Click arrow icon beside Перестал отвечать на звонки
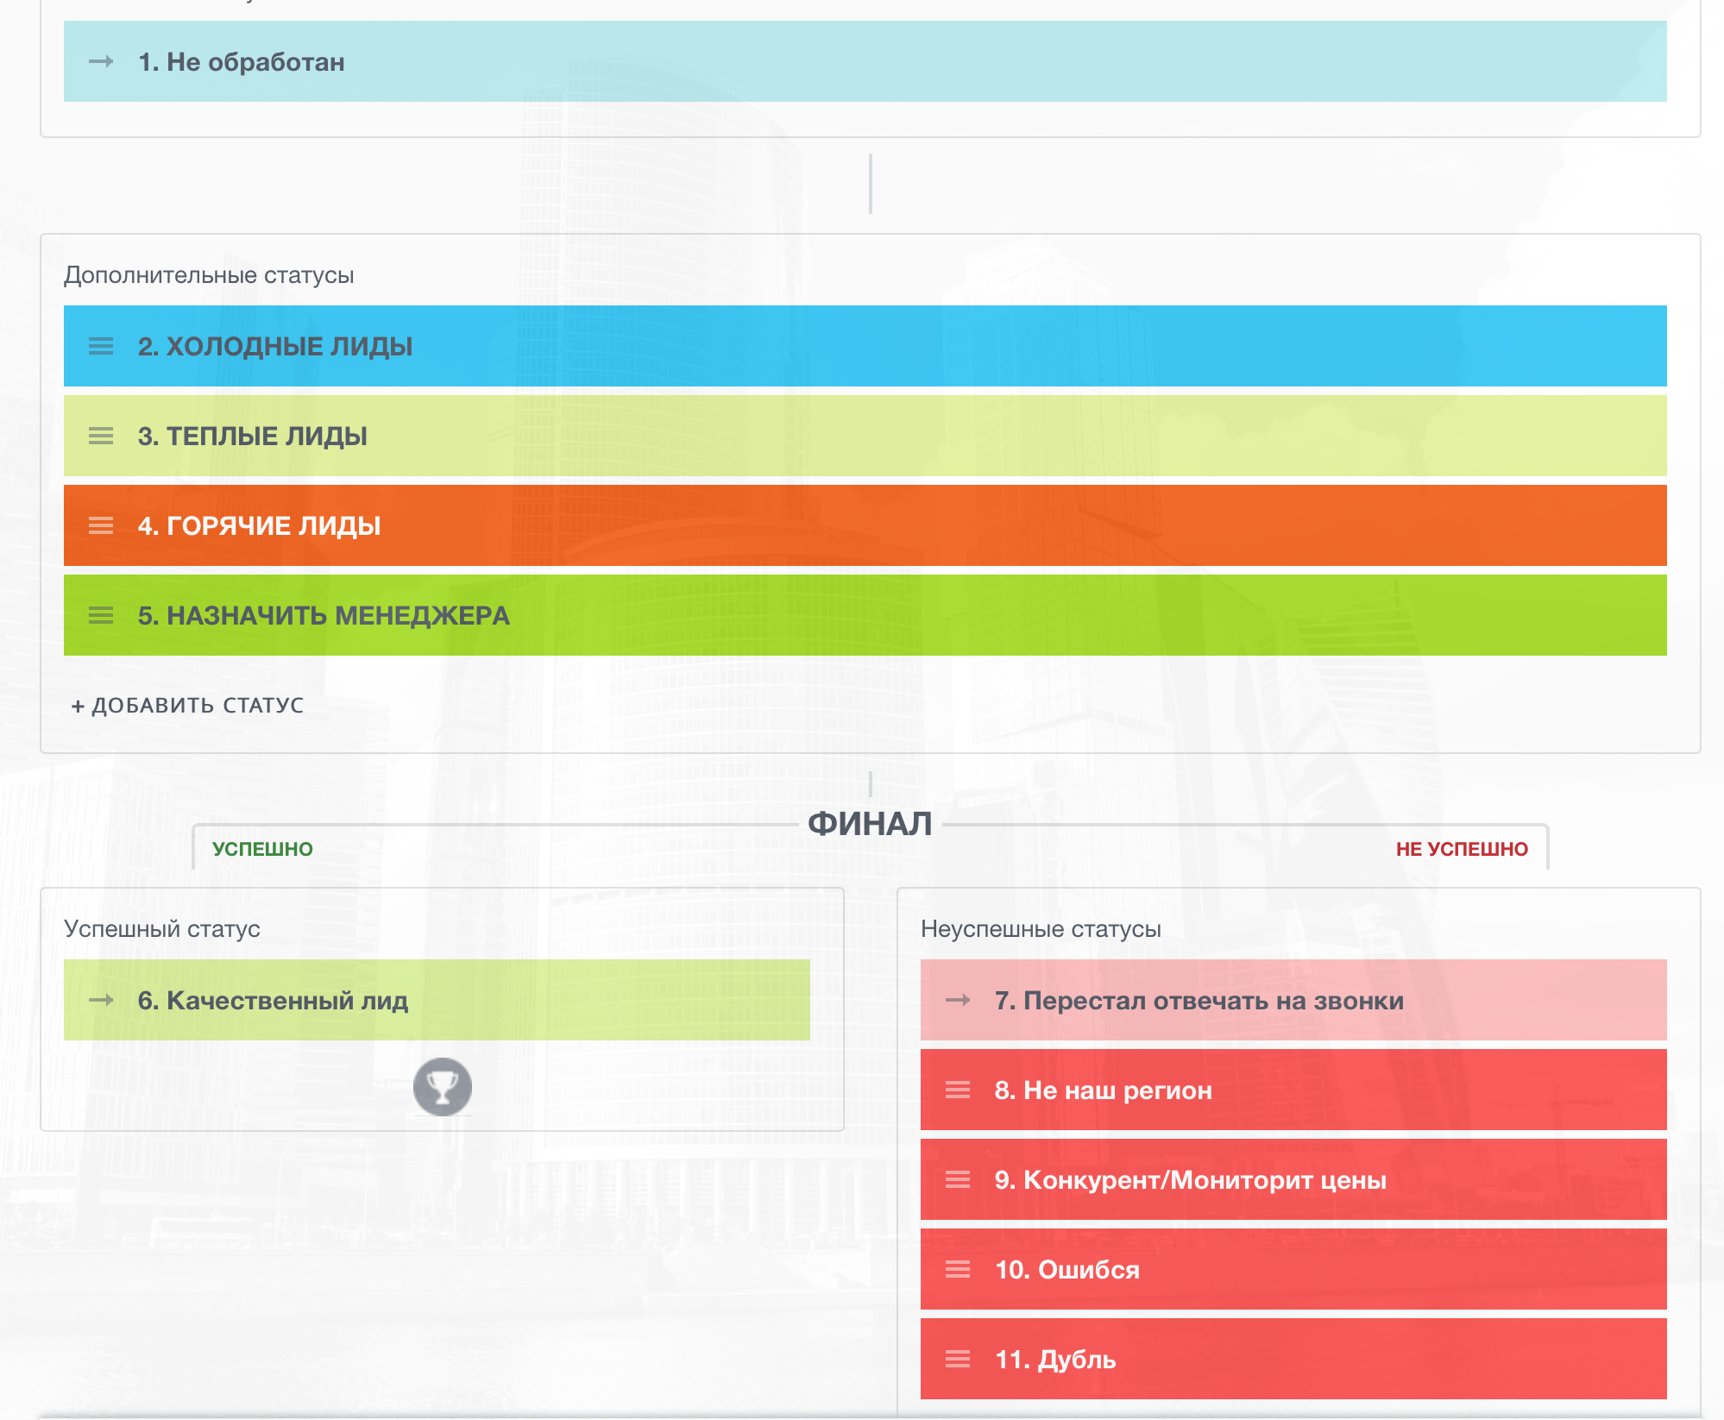1724x1420 pixels. 958,1000
